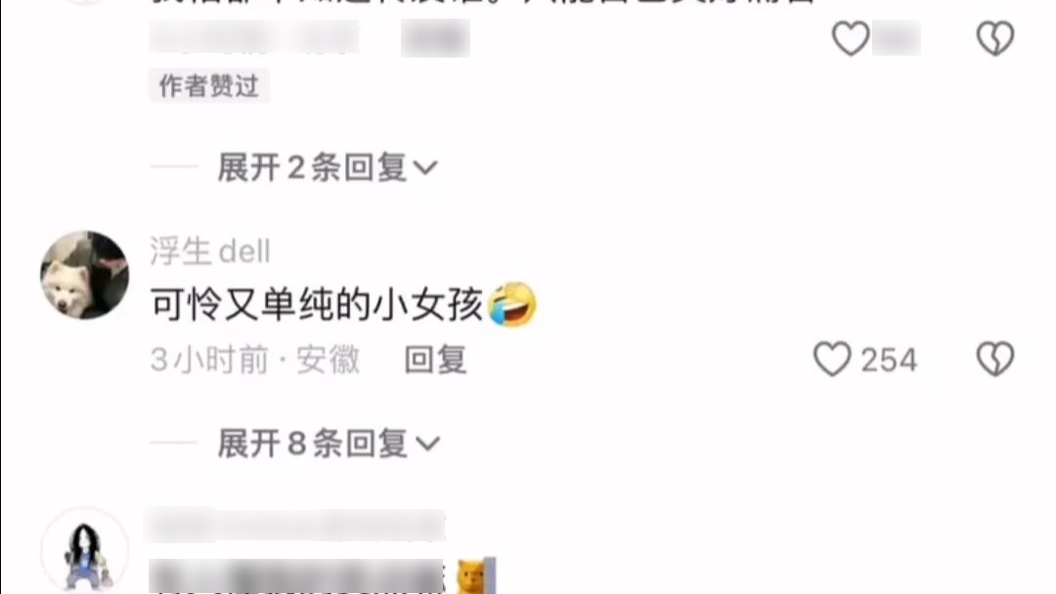Open the blurred username of bottom commenter
Image resolution: width=1056 pixels, height=594 pixels.
pyautogui.click(x=295, y=526)
